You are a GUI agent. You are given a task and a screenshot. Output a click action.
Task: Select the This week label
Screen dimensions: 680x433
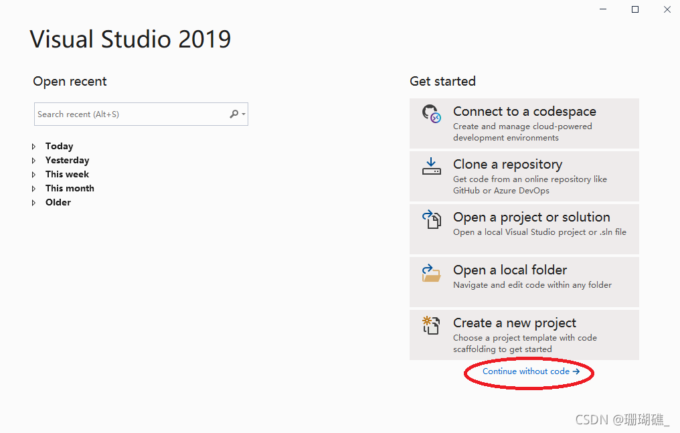(67, 174)
